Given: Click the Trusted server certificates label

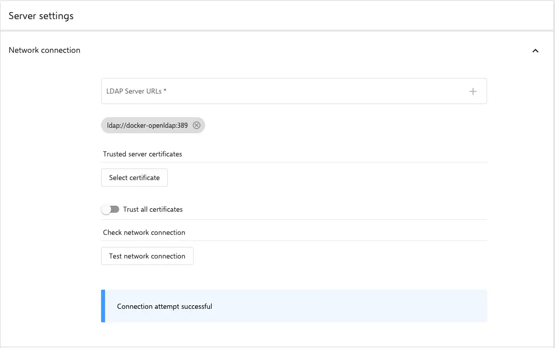Looking at the screenshot, I should [142, 154].
